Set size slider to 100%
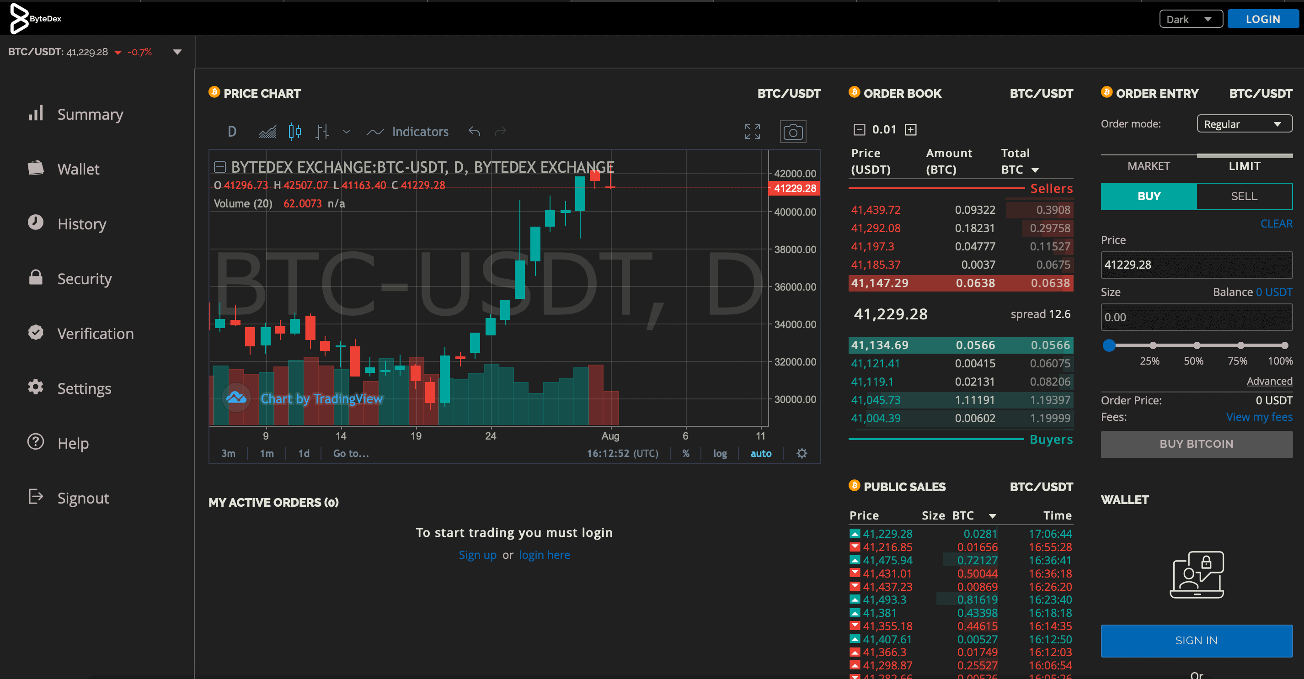This screenshot has width=1304, height=679. pos(1284,345)
